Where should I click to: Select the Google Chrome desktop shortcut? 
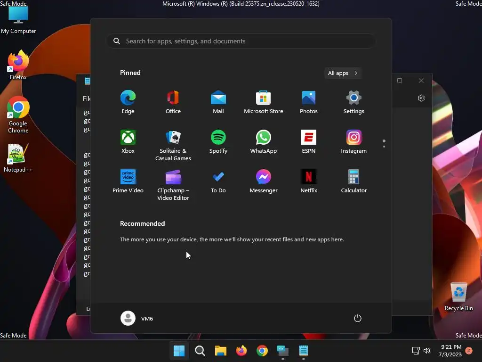coord(18,115)
